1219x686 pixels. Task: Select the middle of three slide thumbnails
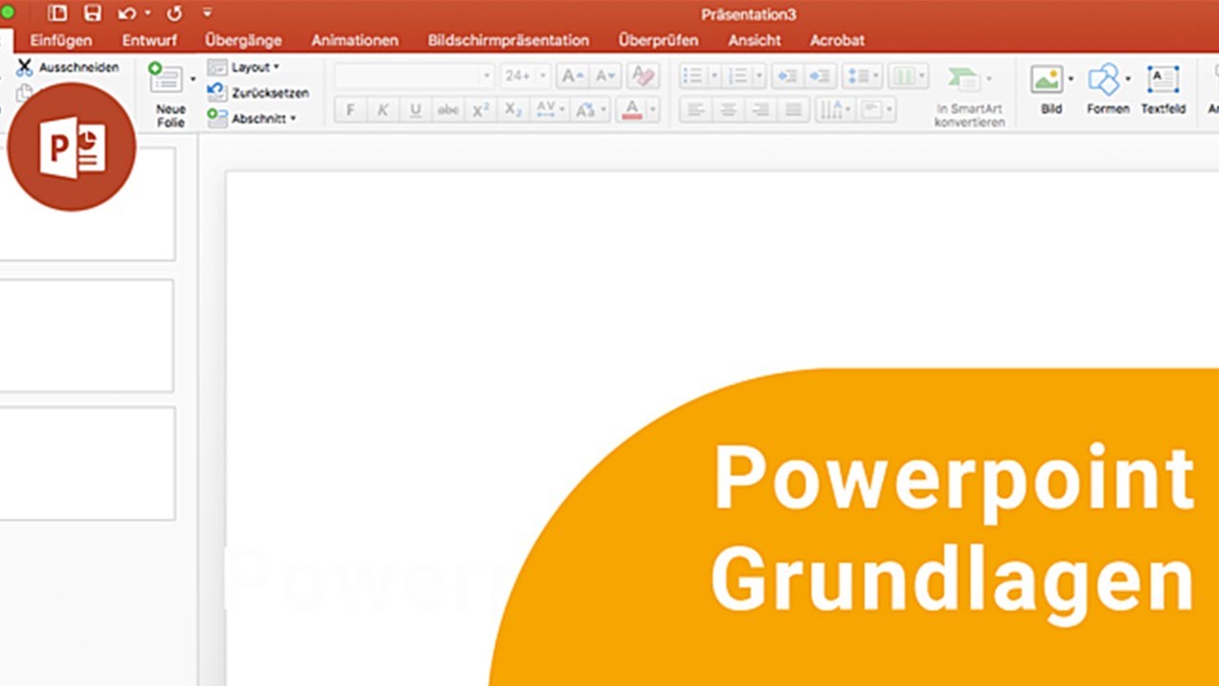coord(87,335)
